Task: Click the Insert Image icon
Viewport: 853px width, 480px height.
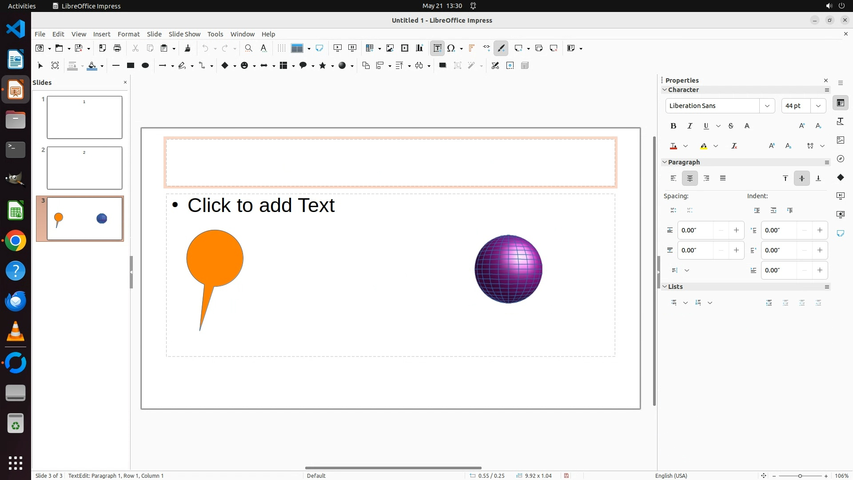Action: (390, 48)
